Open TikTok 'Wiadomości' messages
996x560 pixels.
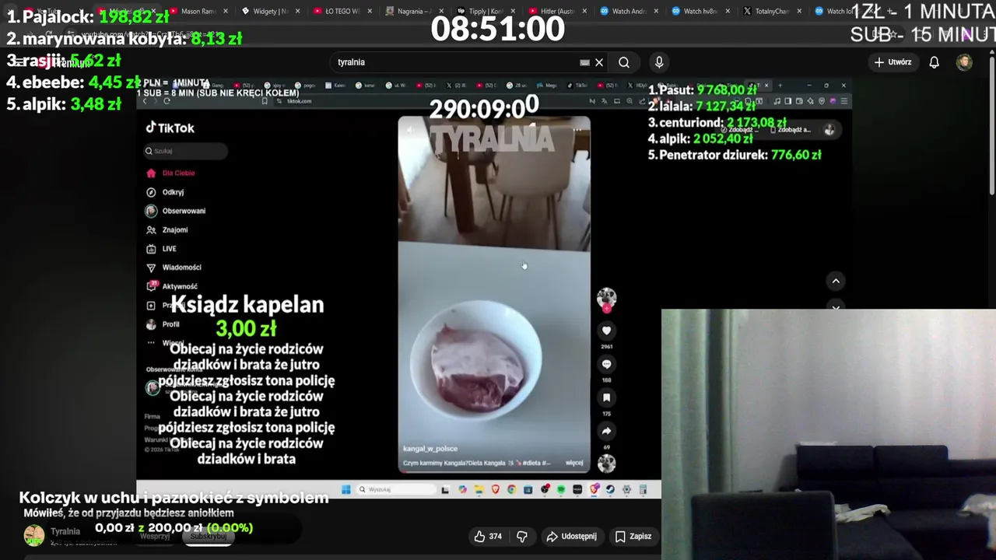[x=174, y=268]
